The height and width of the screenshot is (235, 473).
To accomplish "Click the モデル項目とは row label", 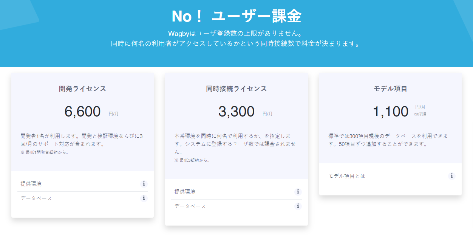I will point(347,176).
